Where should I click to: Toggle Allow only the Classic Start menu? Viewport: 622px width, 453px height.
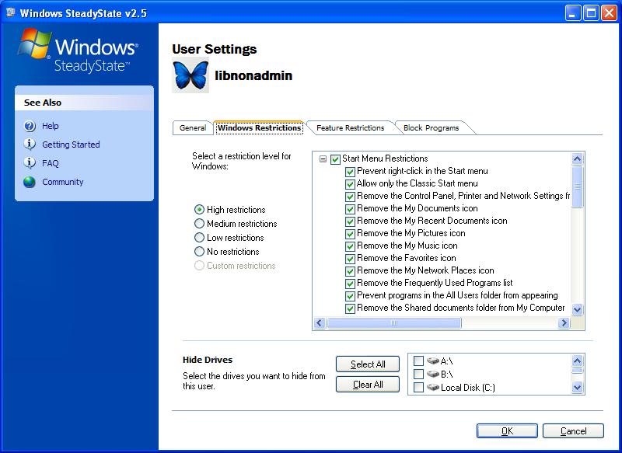[x=350, y=184]
